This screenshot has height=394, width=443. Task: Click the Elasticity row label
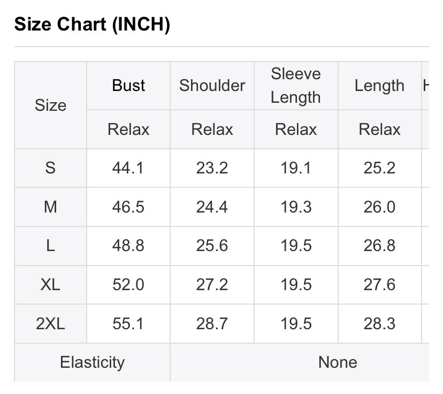(x=92, y=362)
